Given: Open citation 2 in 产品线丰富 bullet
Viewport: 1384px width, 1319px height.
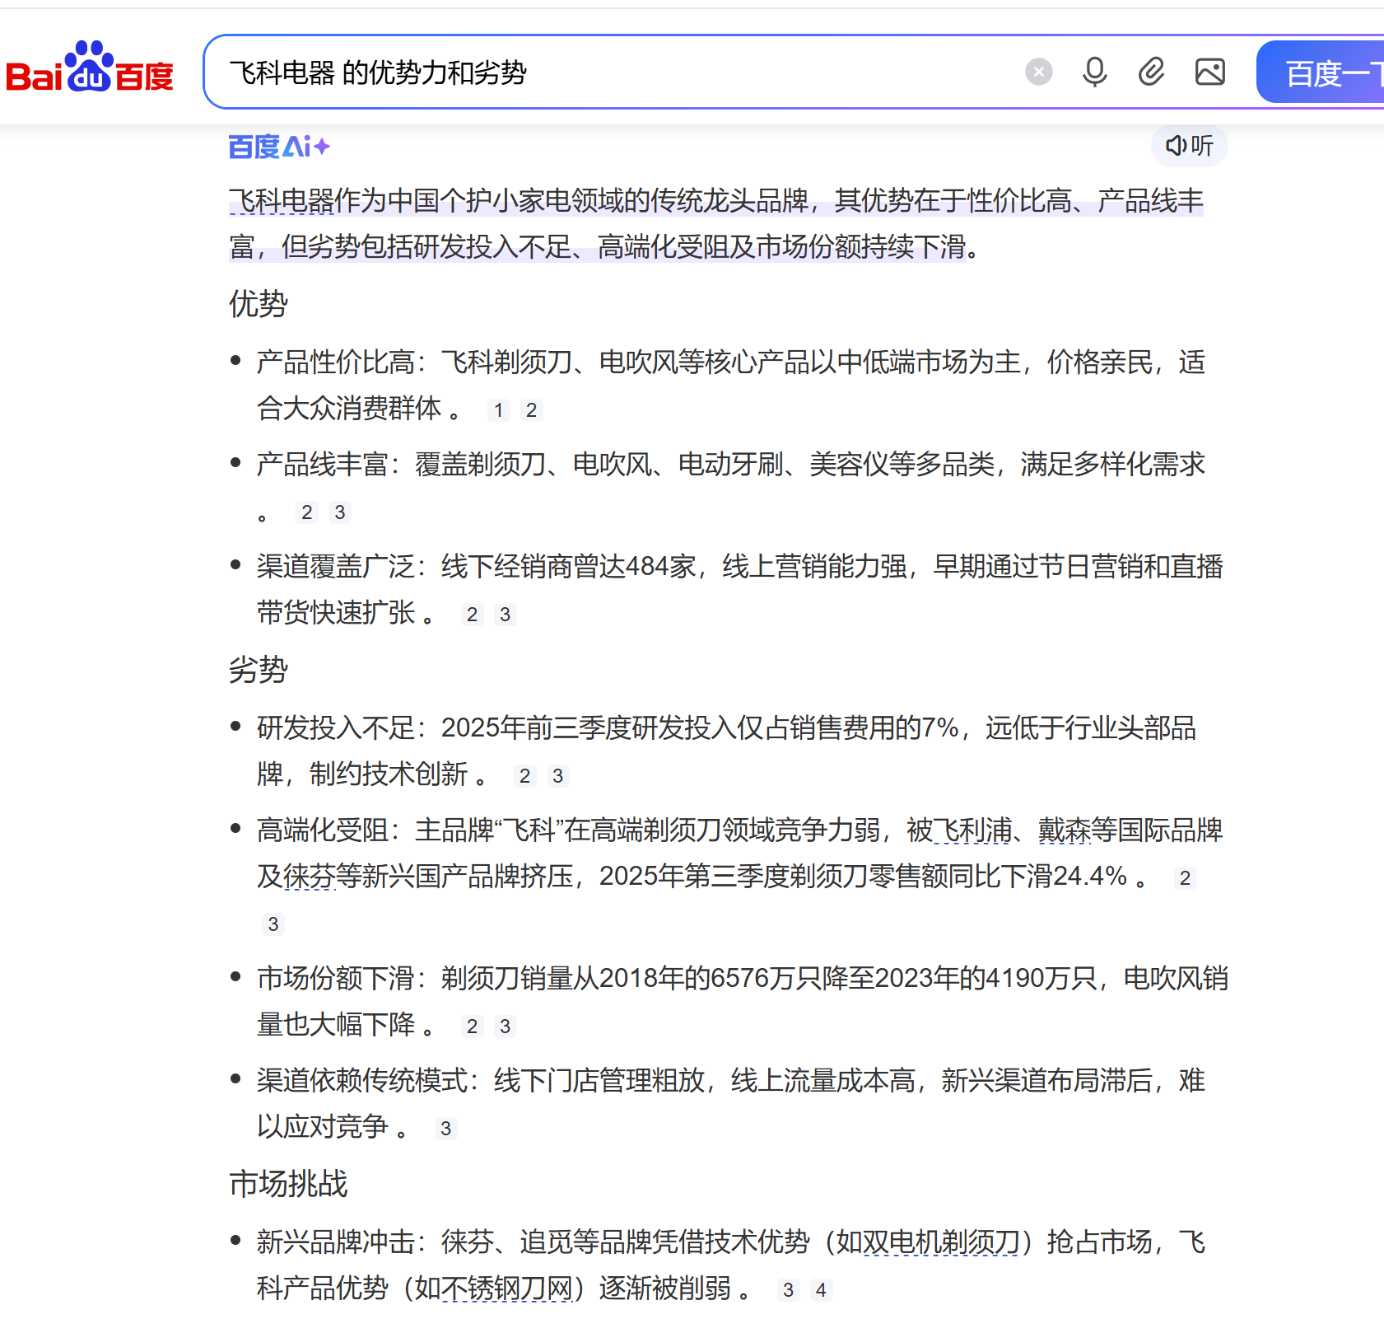Looking at the screenshot, I should [x=306, y=512].
